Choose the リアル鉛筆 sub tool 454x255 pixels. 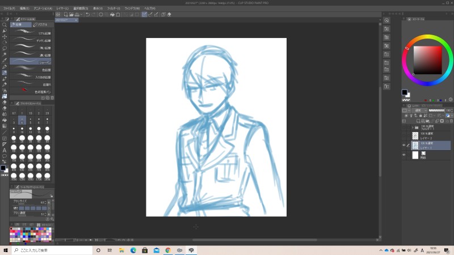31,33
